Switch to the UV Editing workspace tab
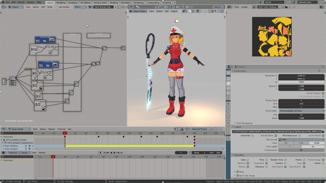Viewport: 326px width, 183px height. pos(85,3)
